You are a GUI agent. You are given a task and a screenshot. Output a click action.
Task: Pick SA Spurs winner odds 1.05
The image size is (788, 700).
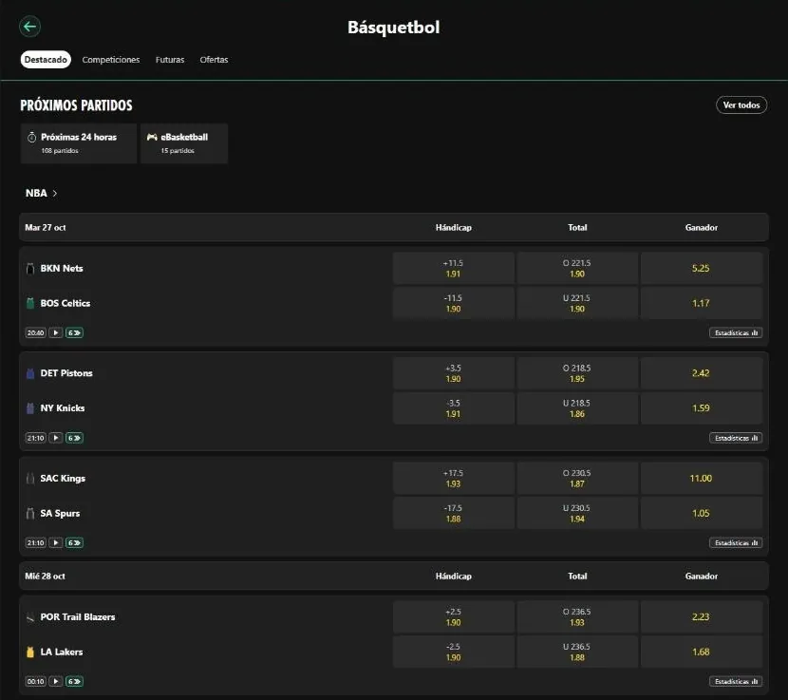pyautogui.click(x=701, y=513)
